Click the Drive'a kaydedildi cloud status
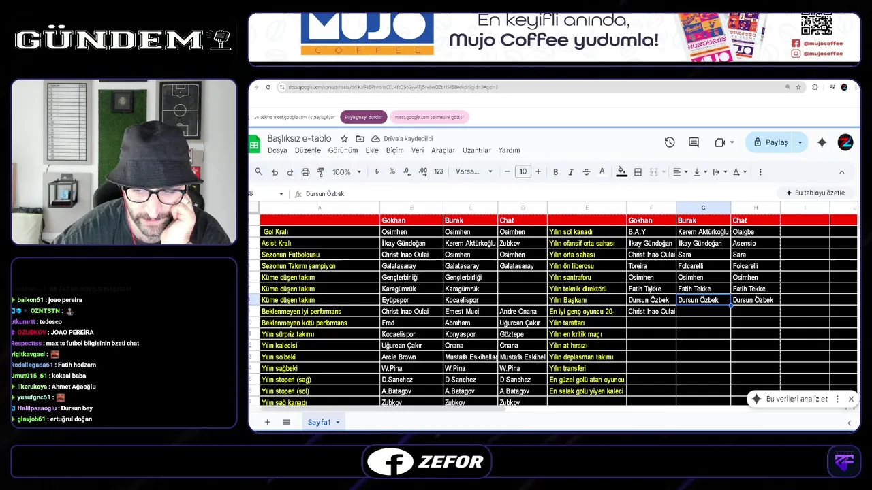This screenshot has height=490, width=872. coord(402,138)
